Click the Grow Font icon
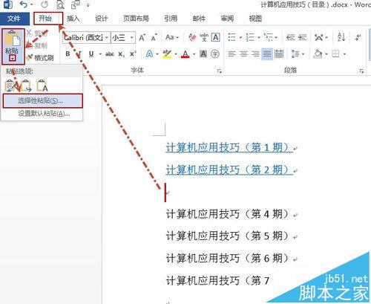371x304 pixels. [x=142, y=38]
